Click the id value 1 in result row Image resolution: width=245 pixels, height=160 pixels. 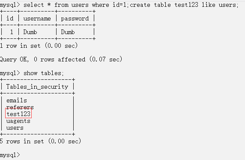pyautogui.click(x=12, y=32)
